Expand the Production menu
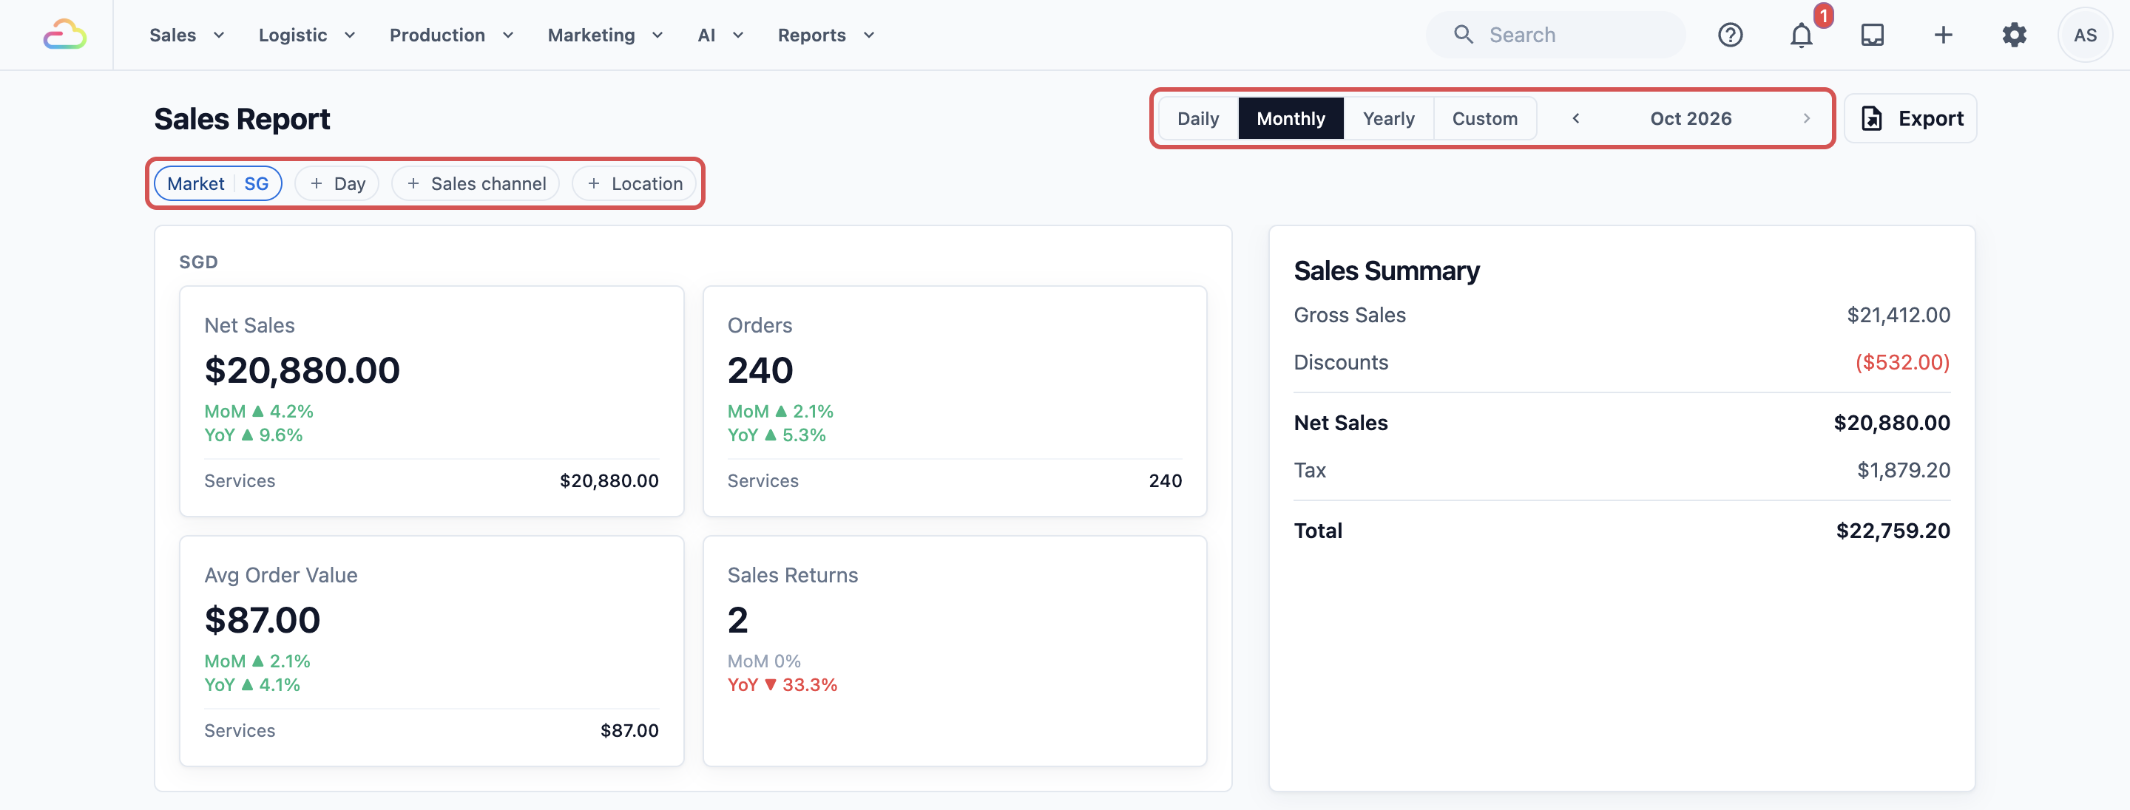This screenshot has height=810, width=2130. pos(451,35)
